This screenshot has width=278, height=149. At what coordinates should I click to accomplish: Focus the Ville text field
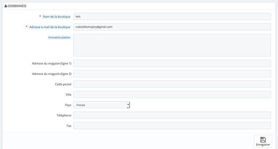172,94
